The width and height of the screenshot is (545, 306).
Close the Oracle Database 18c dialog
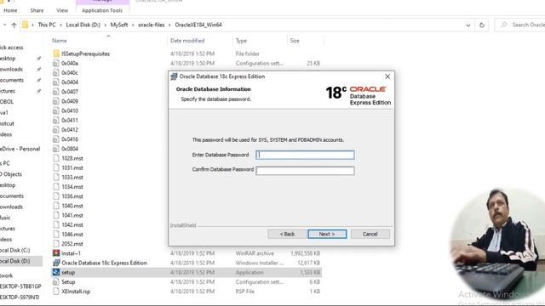tap(387, 76)
